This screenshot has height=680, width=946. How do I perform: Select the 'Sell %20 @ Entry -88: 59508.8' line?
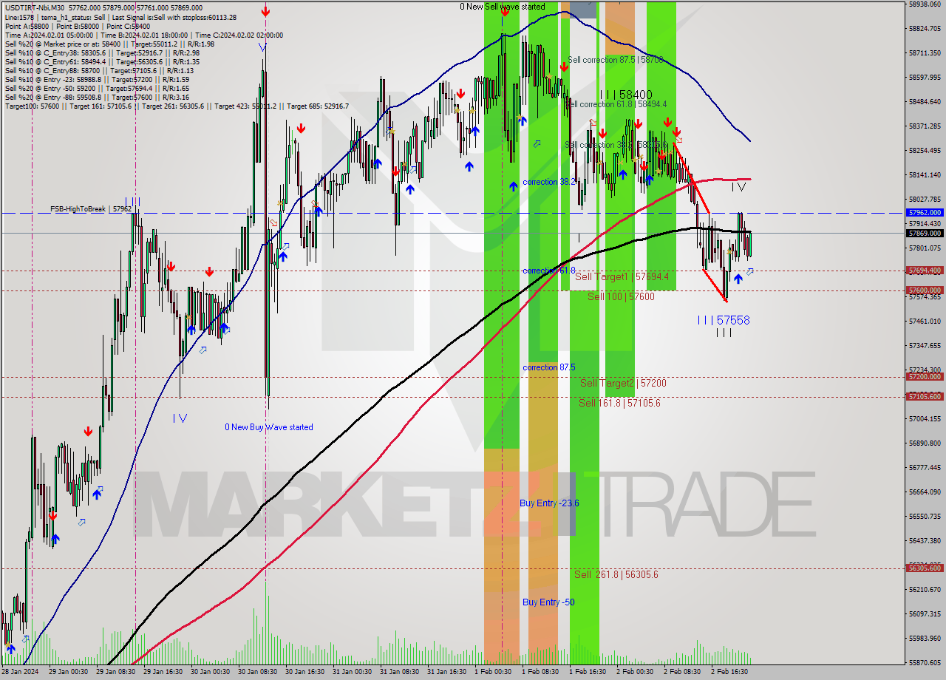tap(97, 97)
